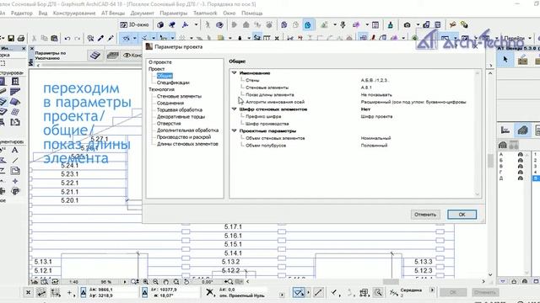The height and width of the screenshot is (303, 540).
Task: Click the zoom-out magnifier icon in bottom bar
Action: click(155, 282)
